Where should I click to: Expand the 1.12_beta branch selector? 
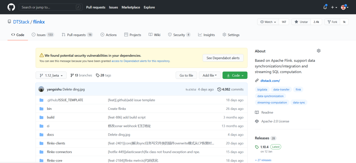[51, 75]
